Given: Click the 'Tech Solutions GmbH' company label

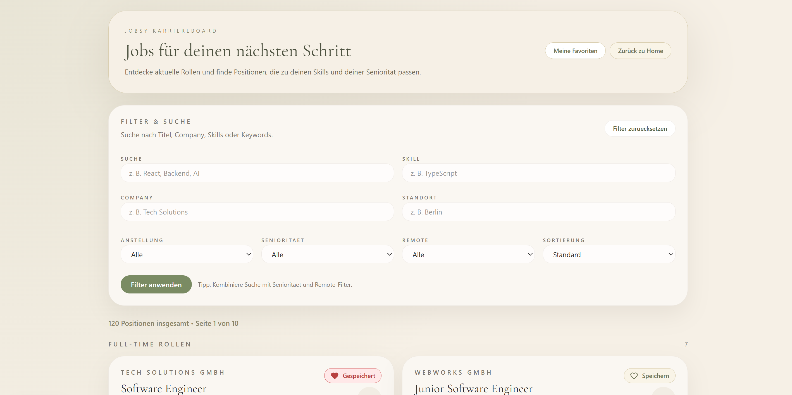Looking at the screenshot, I should coord(173,372).
